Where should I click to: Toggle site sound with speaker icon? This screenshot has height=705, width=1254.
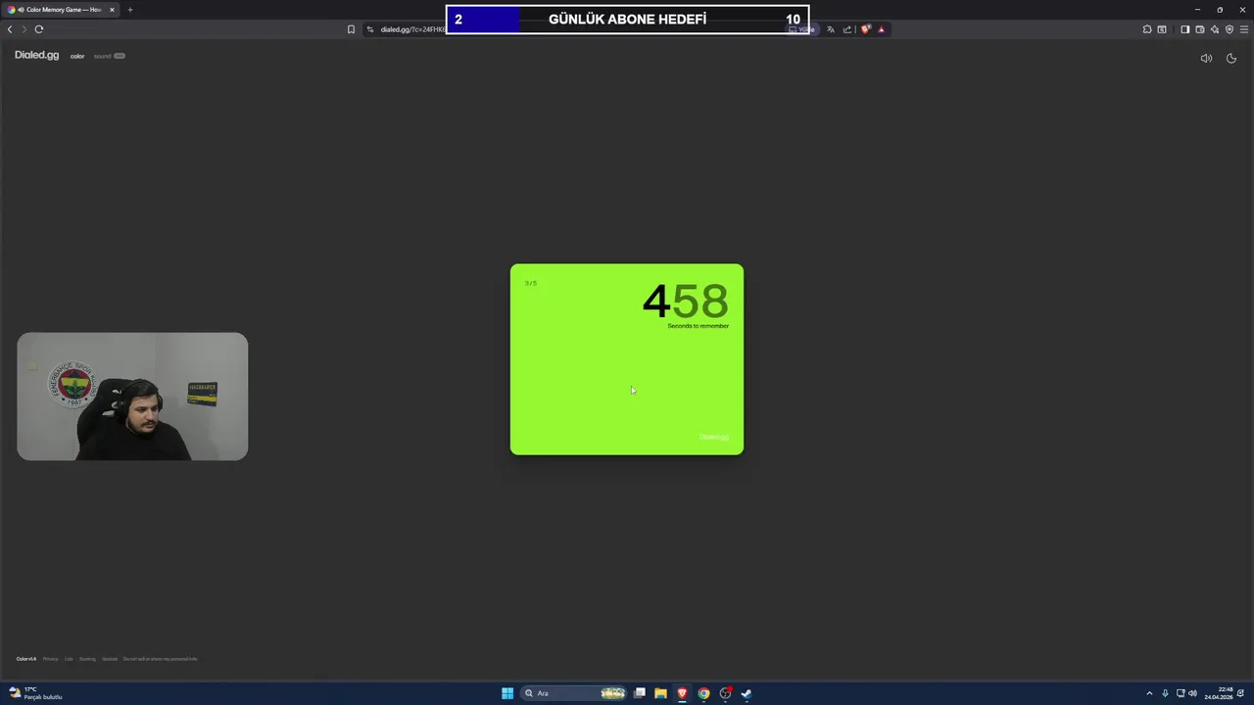coord(1206,58)
